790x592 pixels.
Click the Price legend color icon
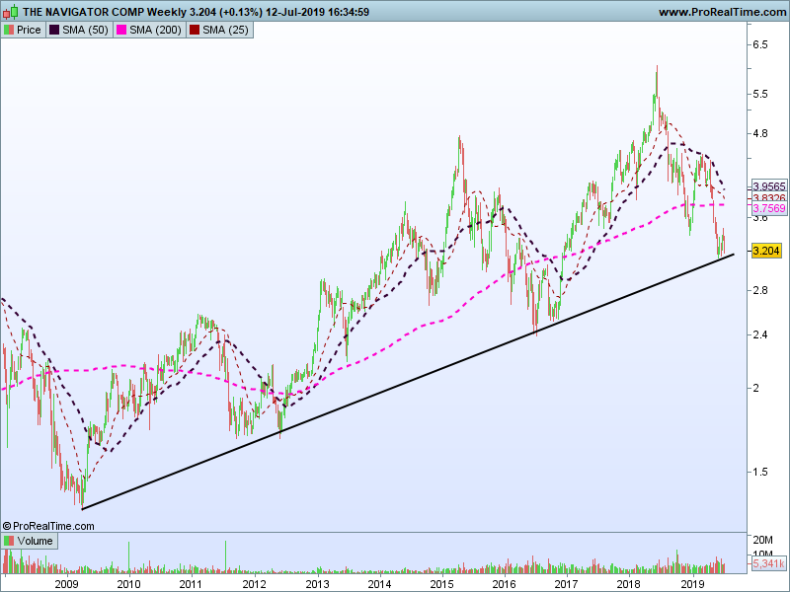(9, 30)
